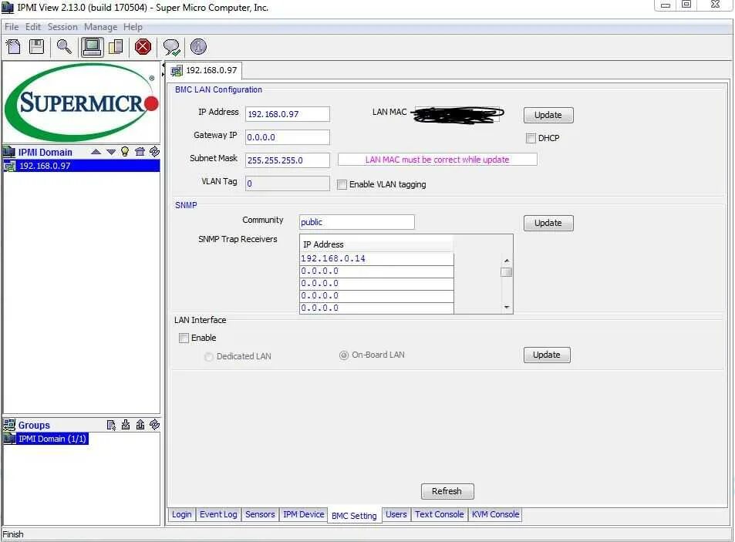Collapse left pane using the splitter's left arrow
The image size is (735, 542).
pos(164,65)
